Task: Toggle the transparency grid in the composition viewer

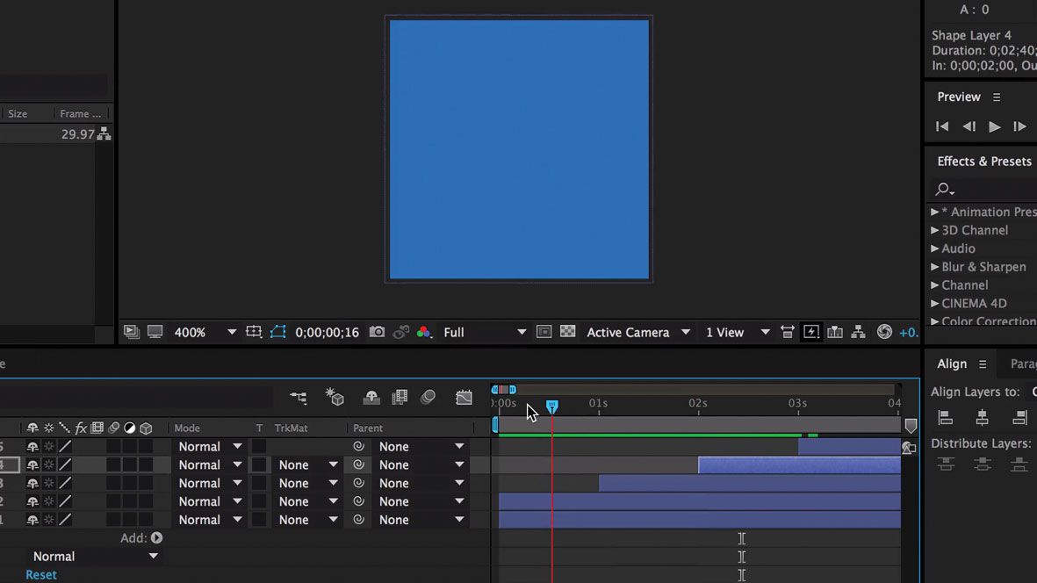Action: click(x=567, y=332)
